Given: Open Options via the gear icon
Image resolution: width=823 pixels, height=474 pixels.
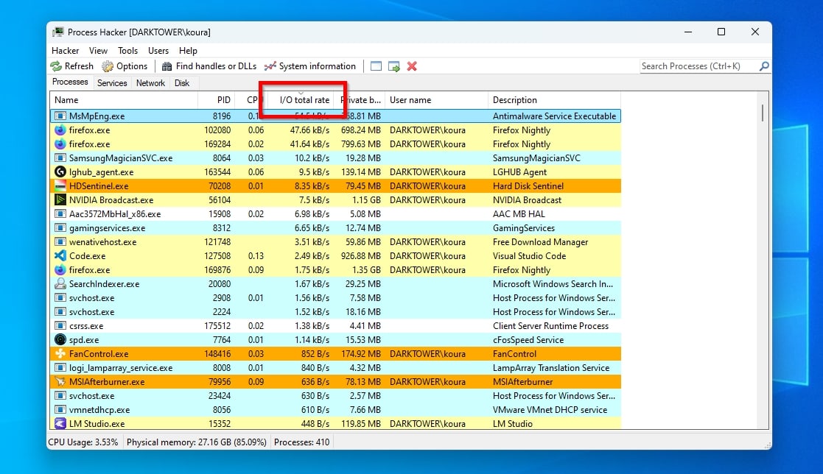Looking at the screenshot, I should point(108,66).
